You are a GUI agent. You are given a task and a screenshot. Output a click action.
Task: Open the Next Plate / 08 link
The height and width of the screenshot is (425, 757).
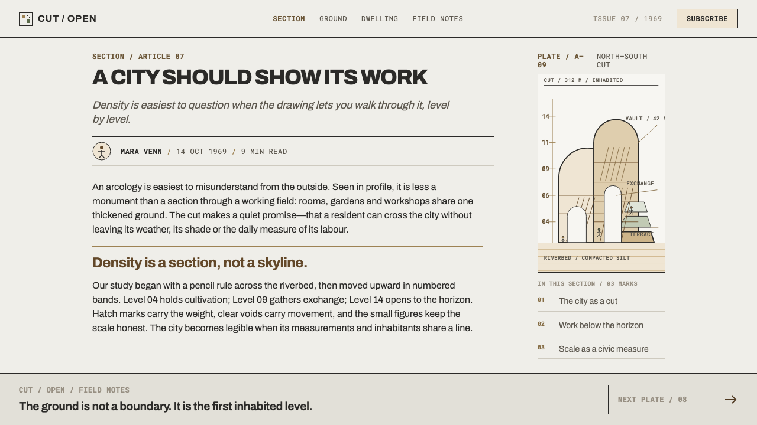click(x=678, y=400)
